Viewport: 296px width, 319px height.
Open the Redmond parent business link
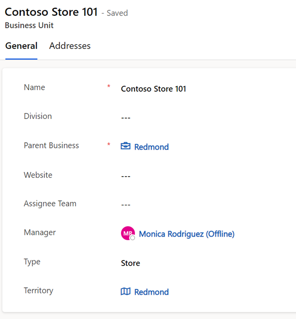click(x=151, y=147)
